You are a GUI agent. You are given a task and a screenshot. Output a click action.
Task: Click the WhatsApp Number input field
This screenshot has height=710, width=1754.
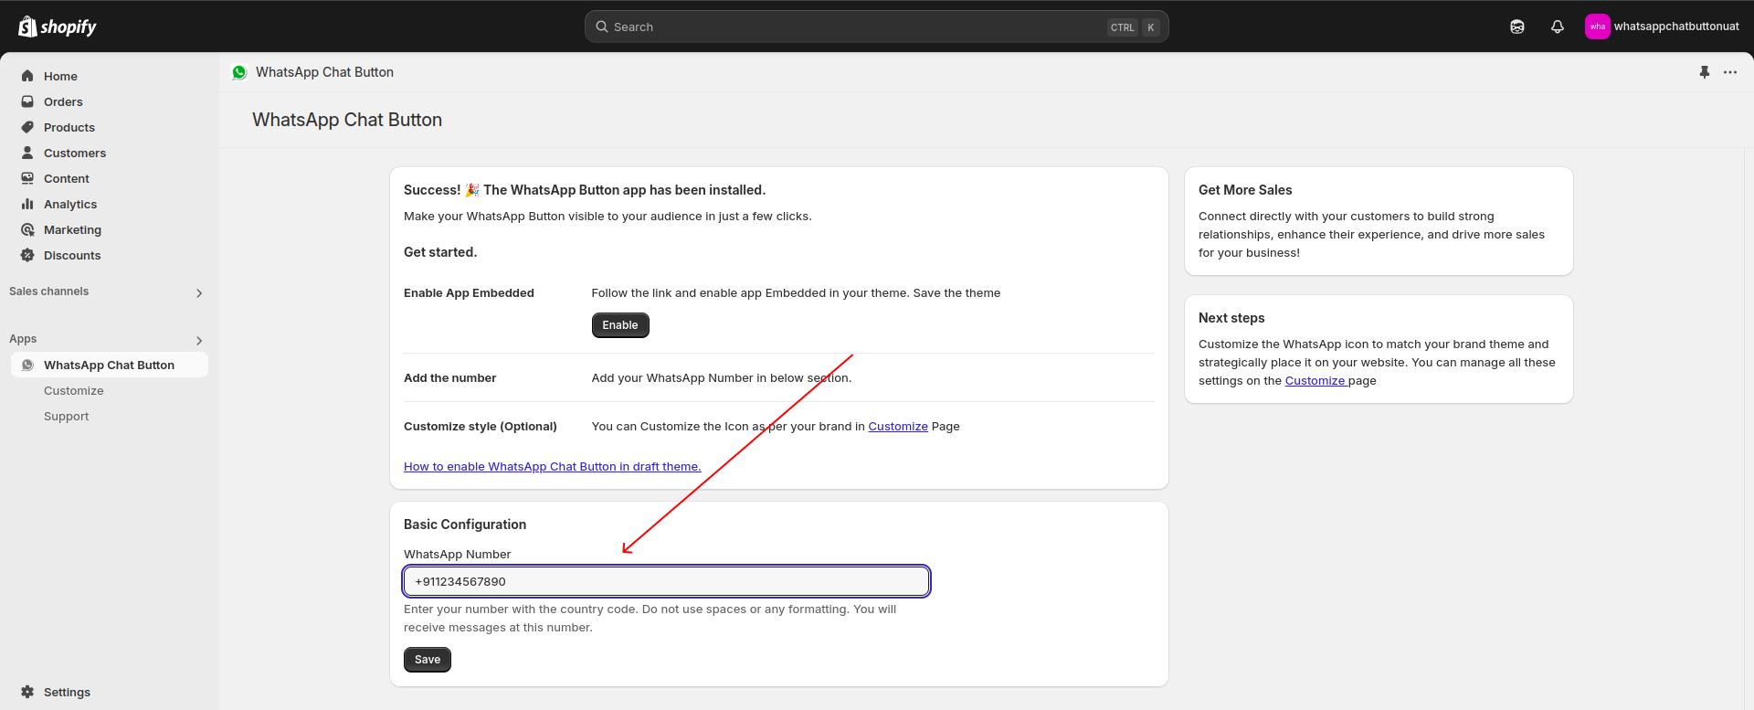pyautogui.click(x=667, y=581)
